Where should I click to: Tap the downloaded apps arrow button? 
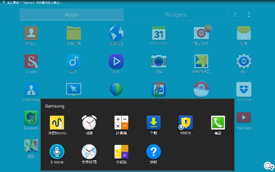235,15
